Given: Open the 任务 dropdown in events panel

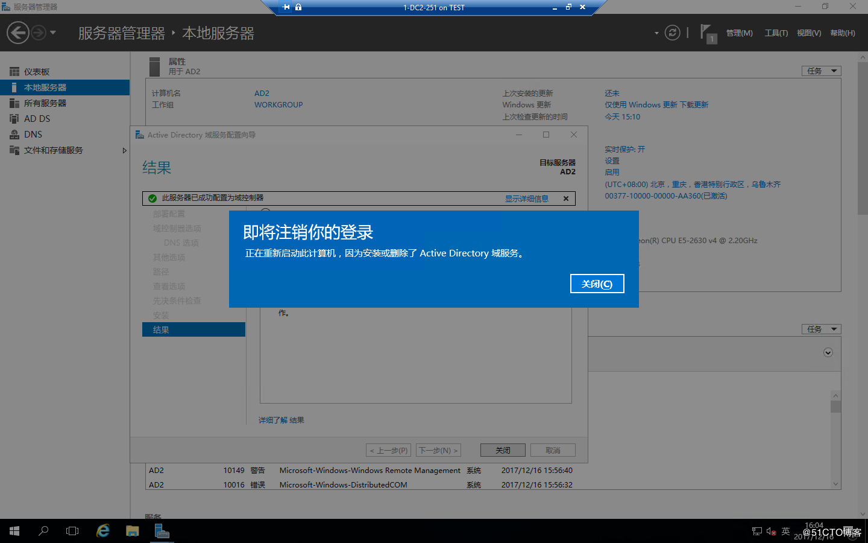Looking at the screenshot, I should tap(821, 329).
